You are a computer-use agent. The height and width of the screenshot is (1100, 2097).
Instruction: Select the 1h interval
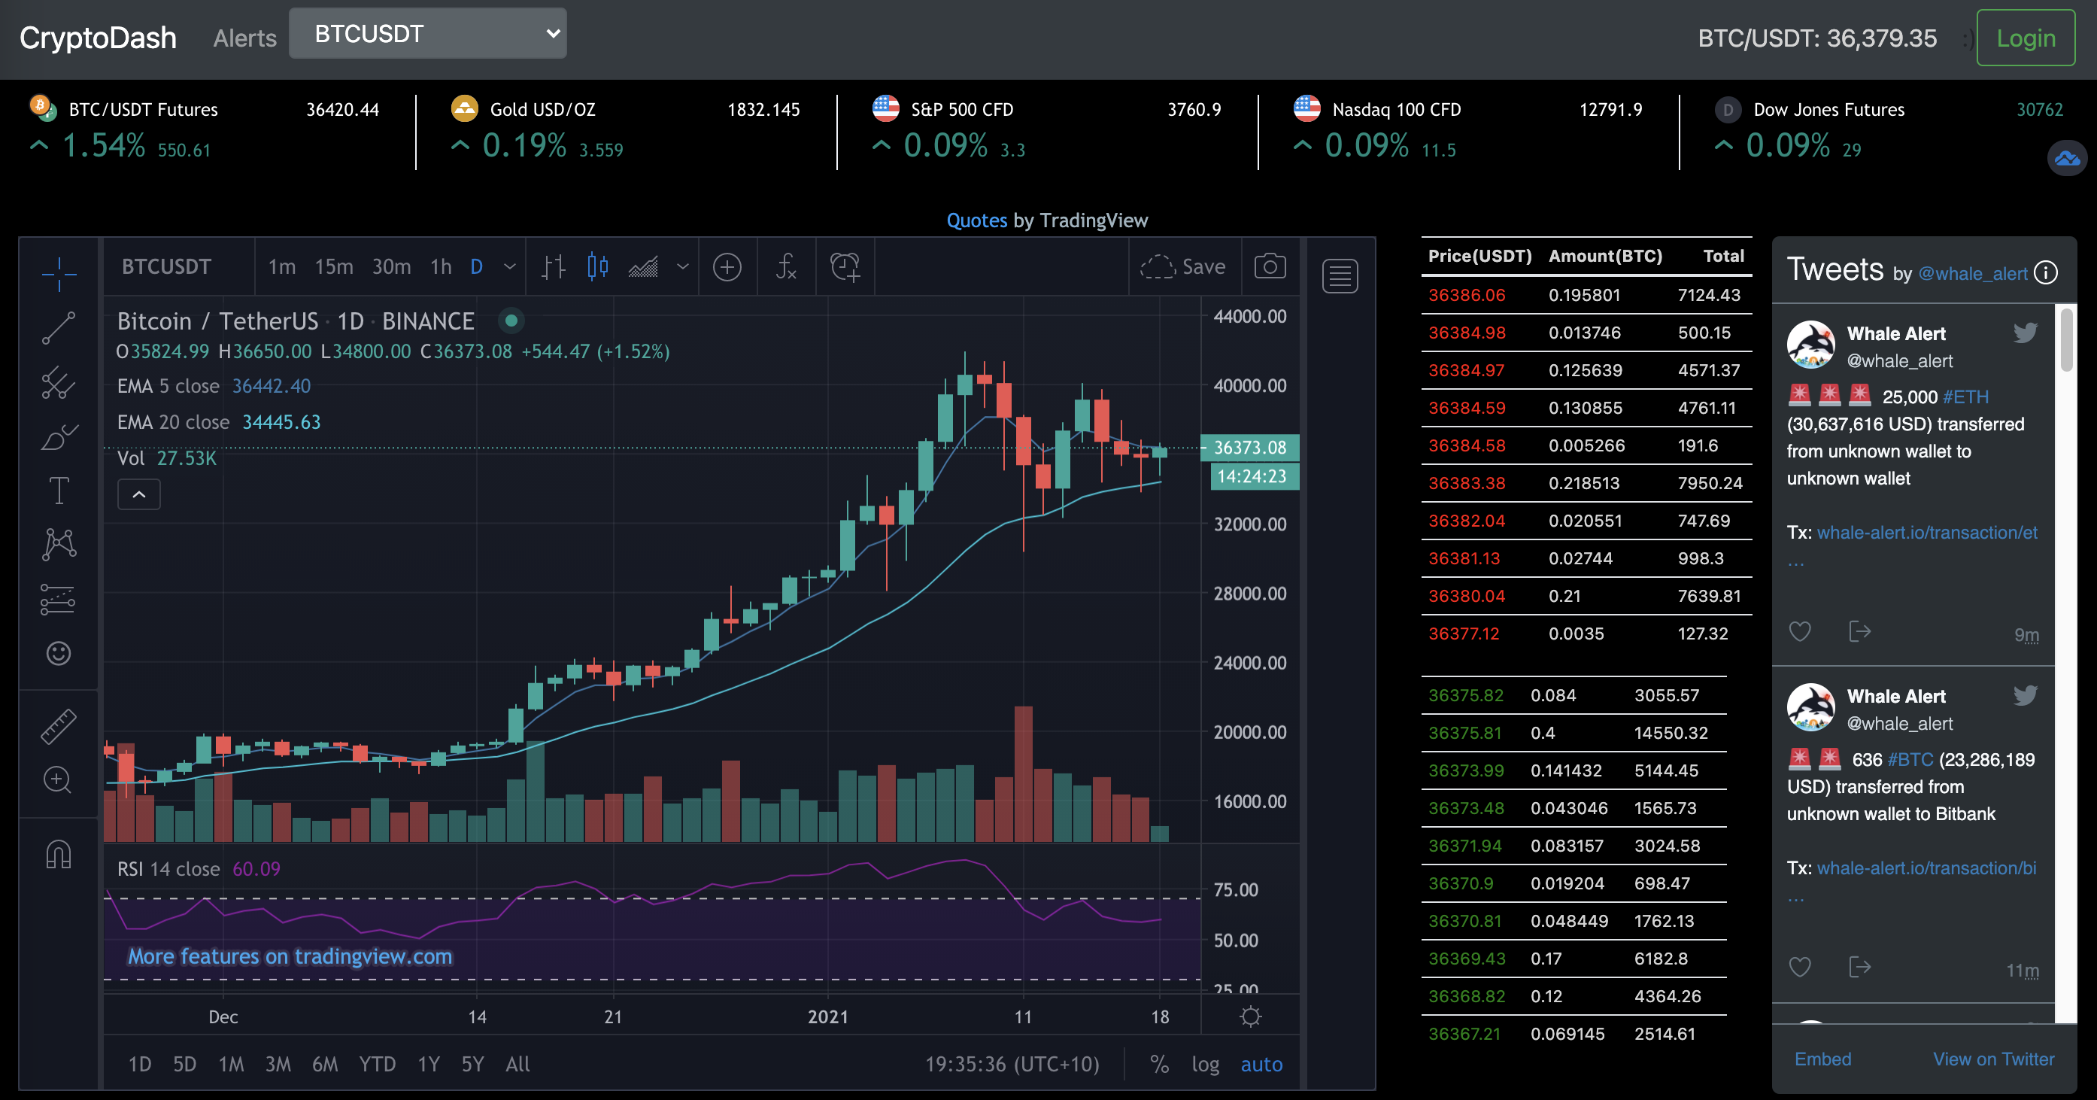pyautogui.click(x=441, y=266)
